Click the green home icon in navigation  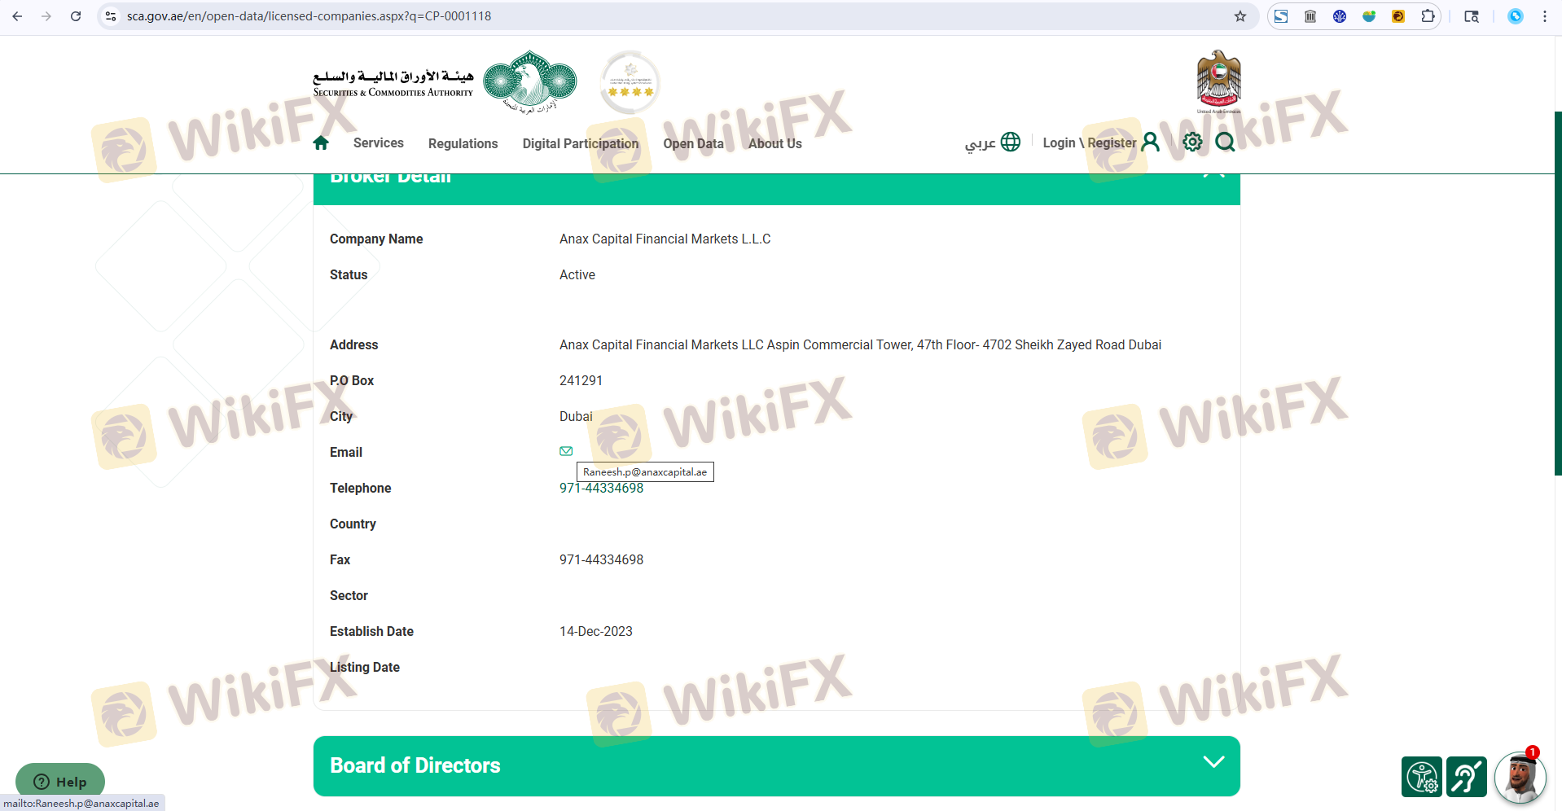(x=321, y=143)
